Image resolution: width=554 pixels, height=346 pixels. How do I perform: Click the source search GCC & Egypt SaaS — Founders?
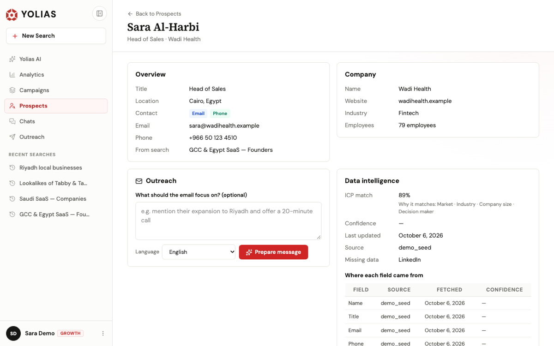[231, 150]
